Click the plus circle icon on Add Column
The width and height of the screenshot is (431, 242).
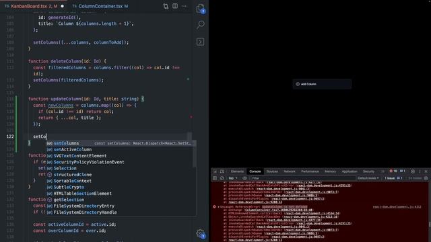pyautogui.click(x=298, y=84)
